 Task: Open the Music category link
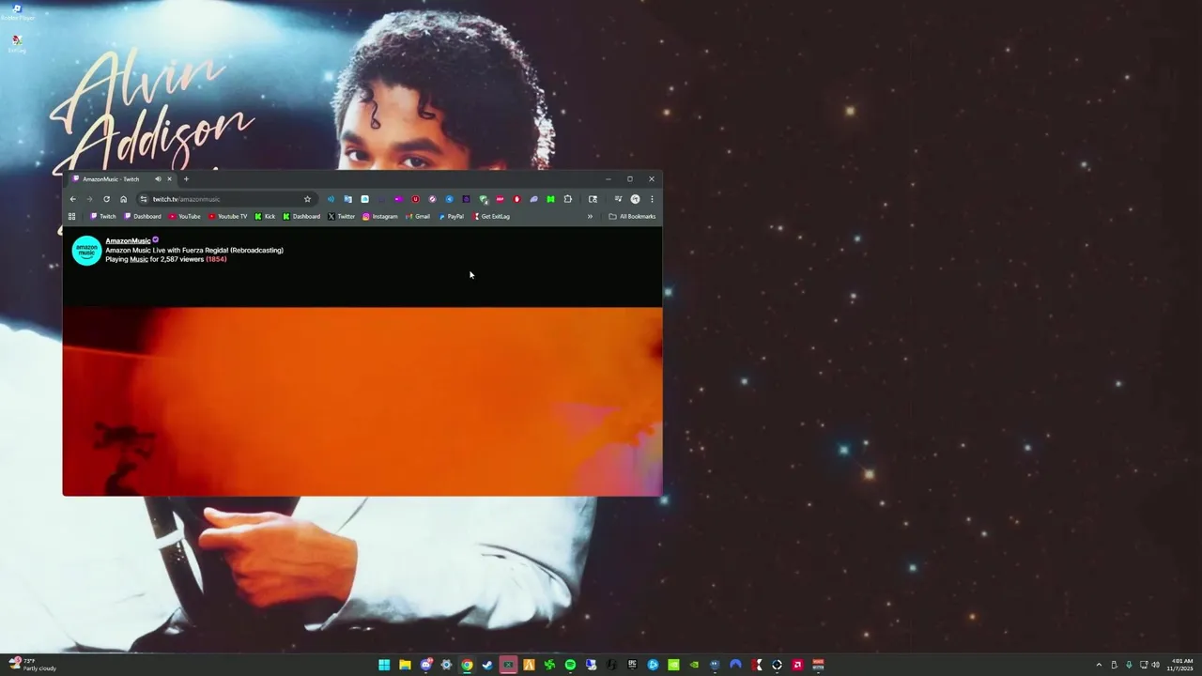[x=139, y=259]
